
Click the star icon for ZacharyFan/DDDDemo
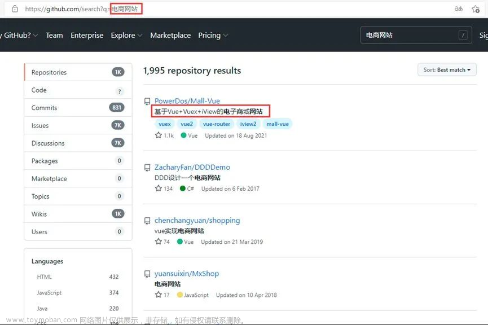tap(159, 188)
